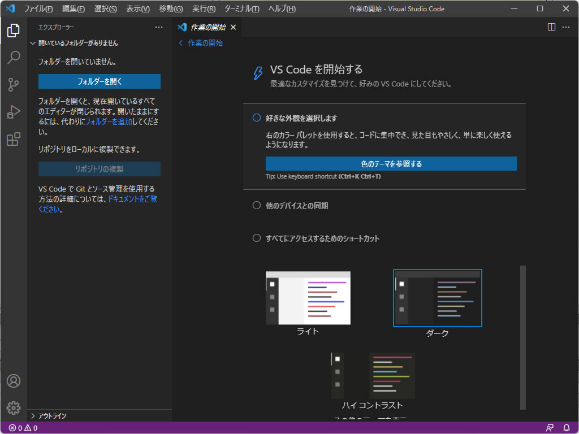Click the split editor icon
Viewport: 579px width, 434px height.
(x=552, y=27)
